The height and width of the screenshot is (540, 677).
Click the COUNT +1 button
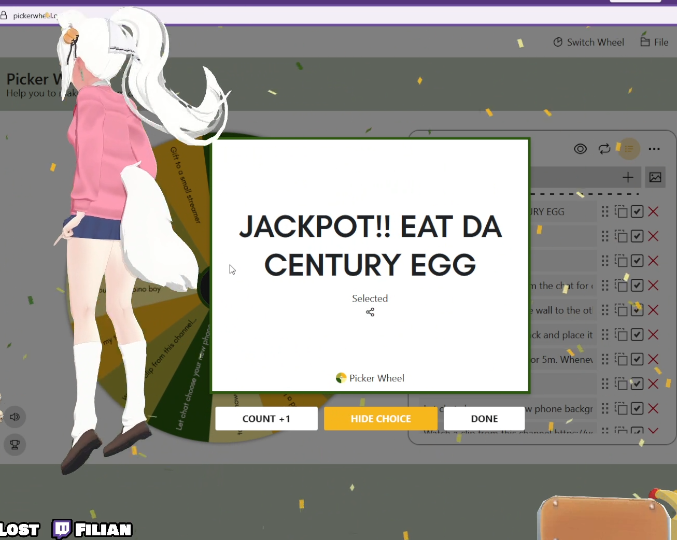266,419
